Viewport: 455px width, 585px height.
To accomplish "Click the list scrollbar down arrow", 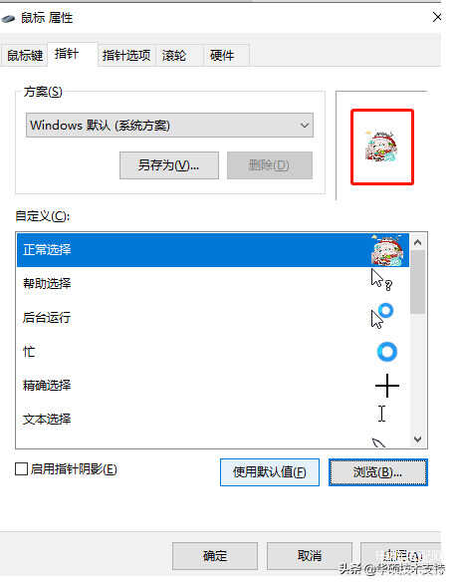I will coord(418,439).
